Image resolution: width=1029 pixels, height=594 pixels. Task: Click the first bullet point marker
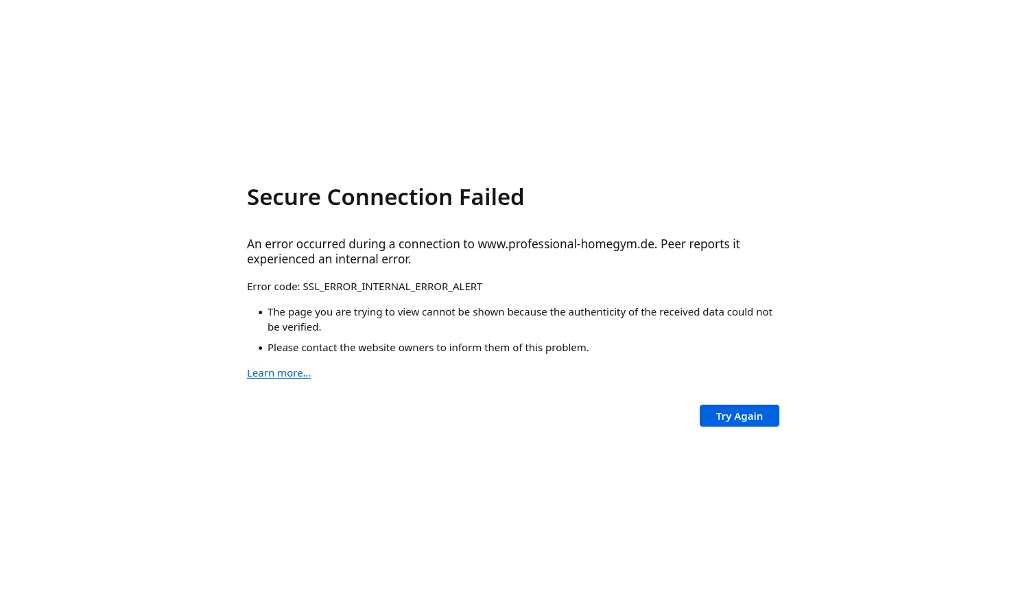(x=261, y=313)
